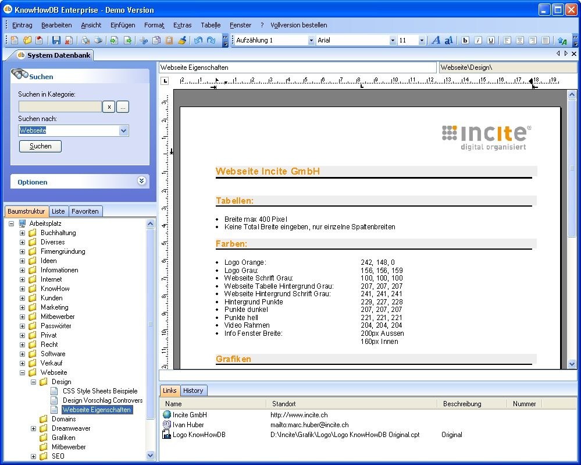This screenshot has width=581, height=465.
Task: Click the ruler tab-stop type selector
Action: (165, 81)
